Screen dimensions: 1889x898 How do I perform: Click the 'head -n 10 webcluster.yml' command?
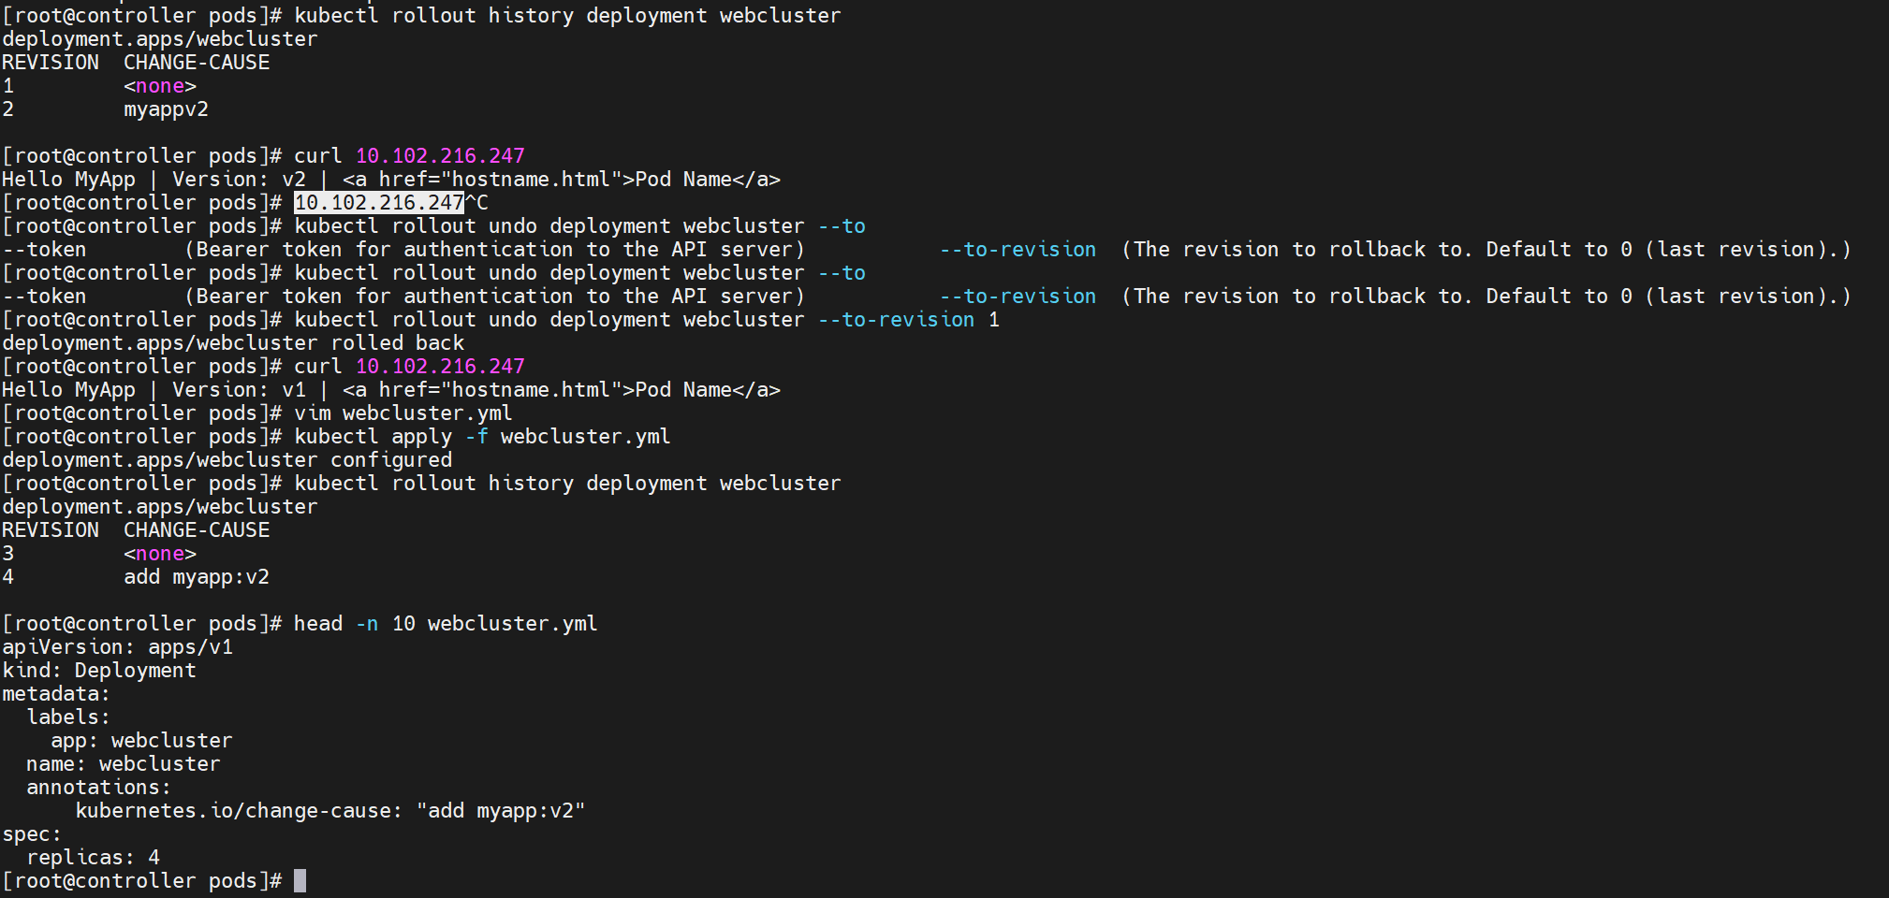click(446, 624)
